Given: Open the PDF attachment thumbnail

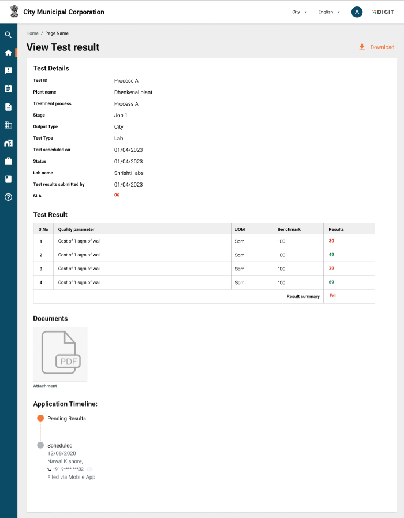Looking at the screenshot, I should point(60,354).
